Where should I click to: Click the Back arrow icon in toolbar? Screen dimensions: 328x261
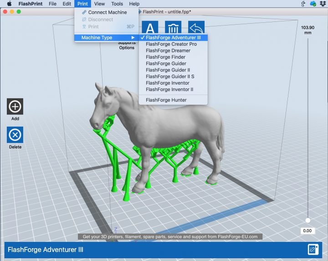click(196, 27)
